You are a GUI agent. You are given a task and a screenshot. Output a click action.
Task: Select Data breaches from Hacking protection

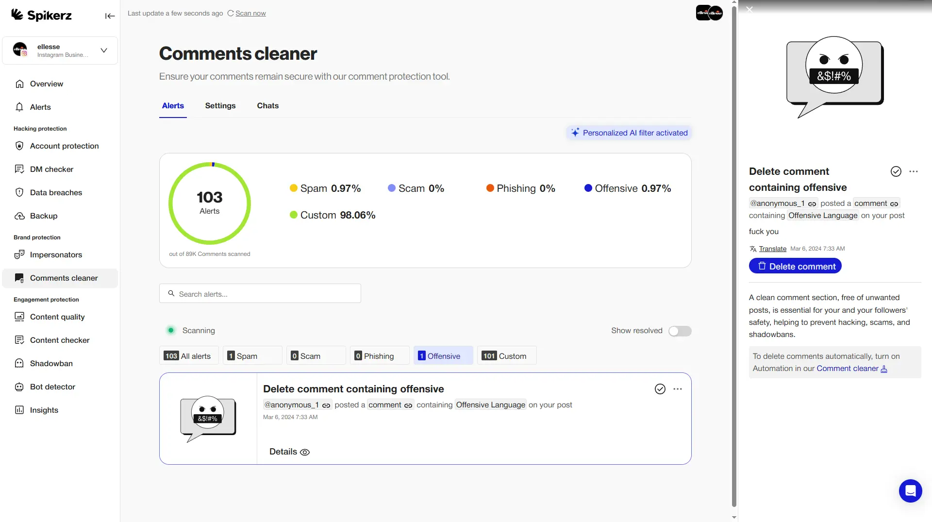tap(55, 192)
